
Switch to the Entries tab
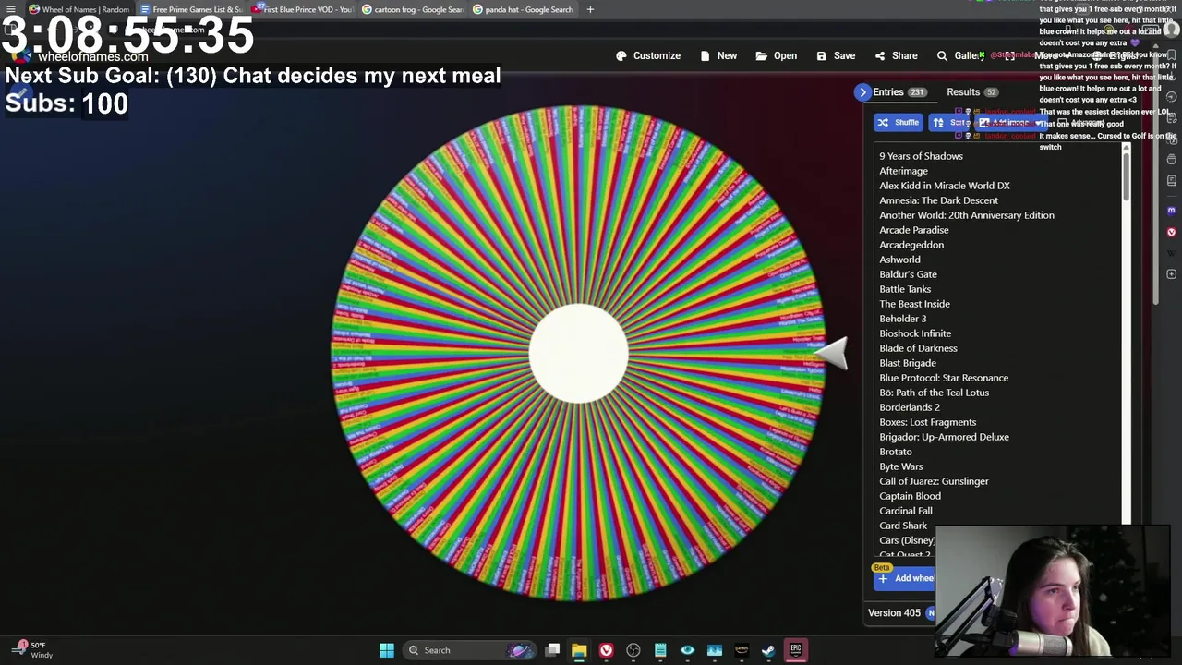pyautogui.click(x=899, y=92)
